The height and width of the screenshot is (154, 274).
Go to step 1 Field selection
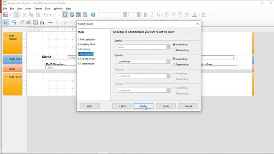tap(86, 39)
